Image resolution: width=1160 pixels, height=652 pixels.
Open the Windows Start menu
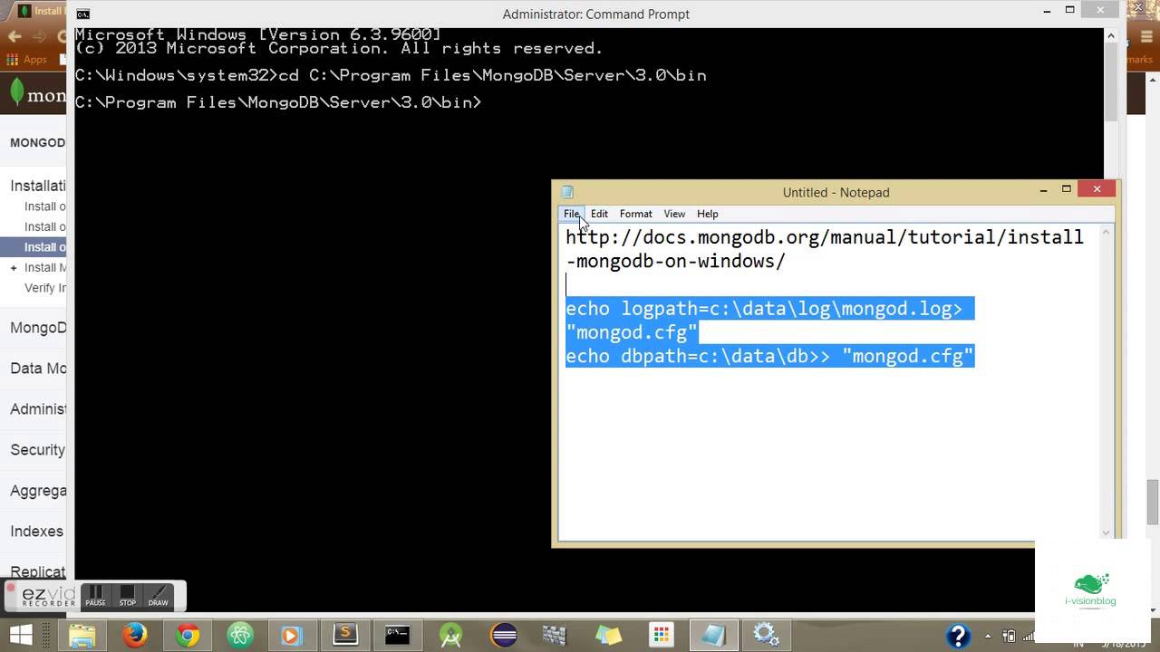(20, 635)
